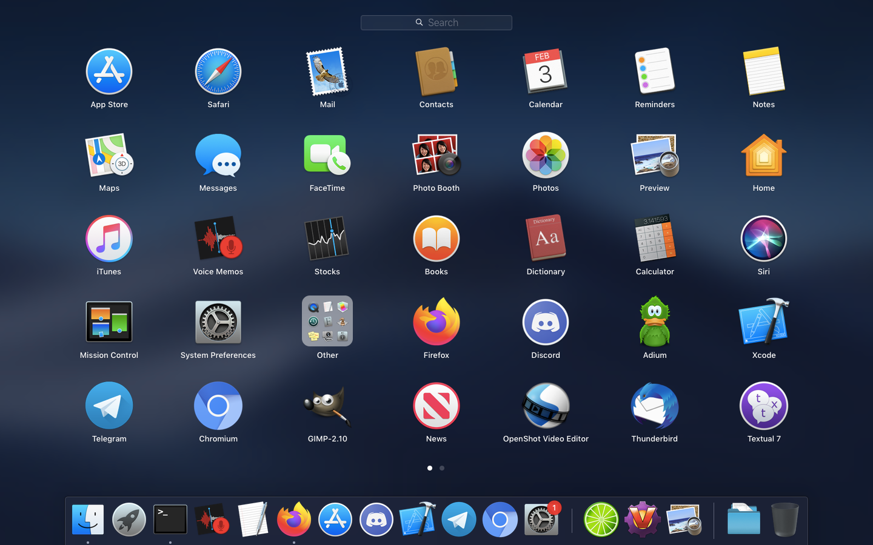Open Voice Memos from Launchpad grid
Screen dimensions: 873x545
[218, 239]
